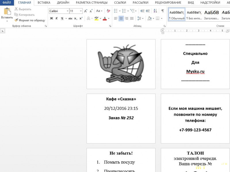The height and width of the screenshot is (172, 230).
Task: Switch to ДИЗАЙН tab
Action: tap(63, 3)
